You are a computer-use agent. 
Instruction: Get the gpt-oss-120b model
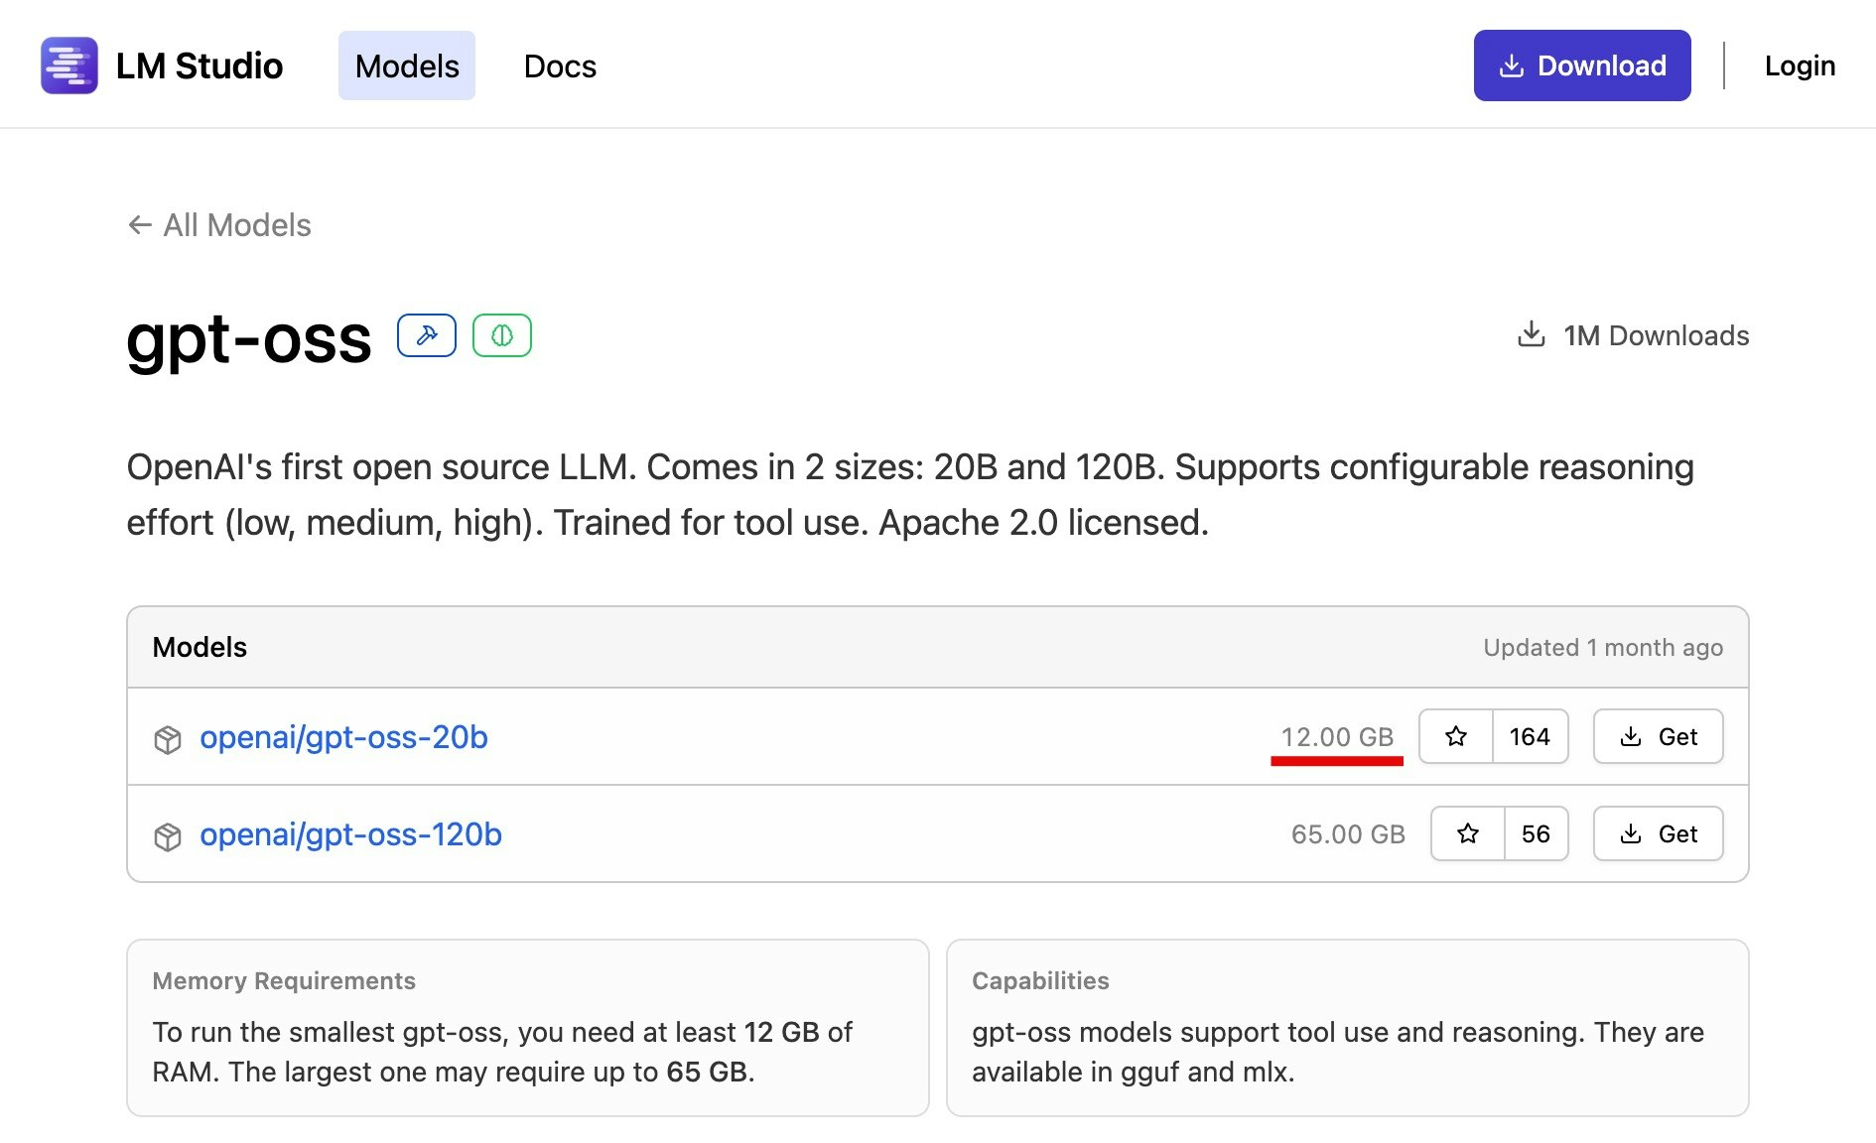[1658, 833]
